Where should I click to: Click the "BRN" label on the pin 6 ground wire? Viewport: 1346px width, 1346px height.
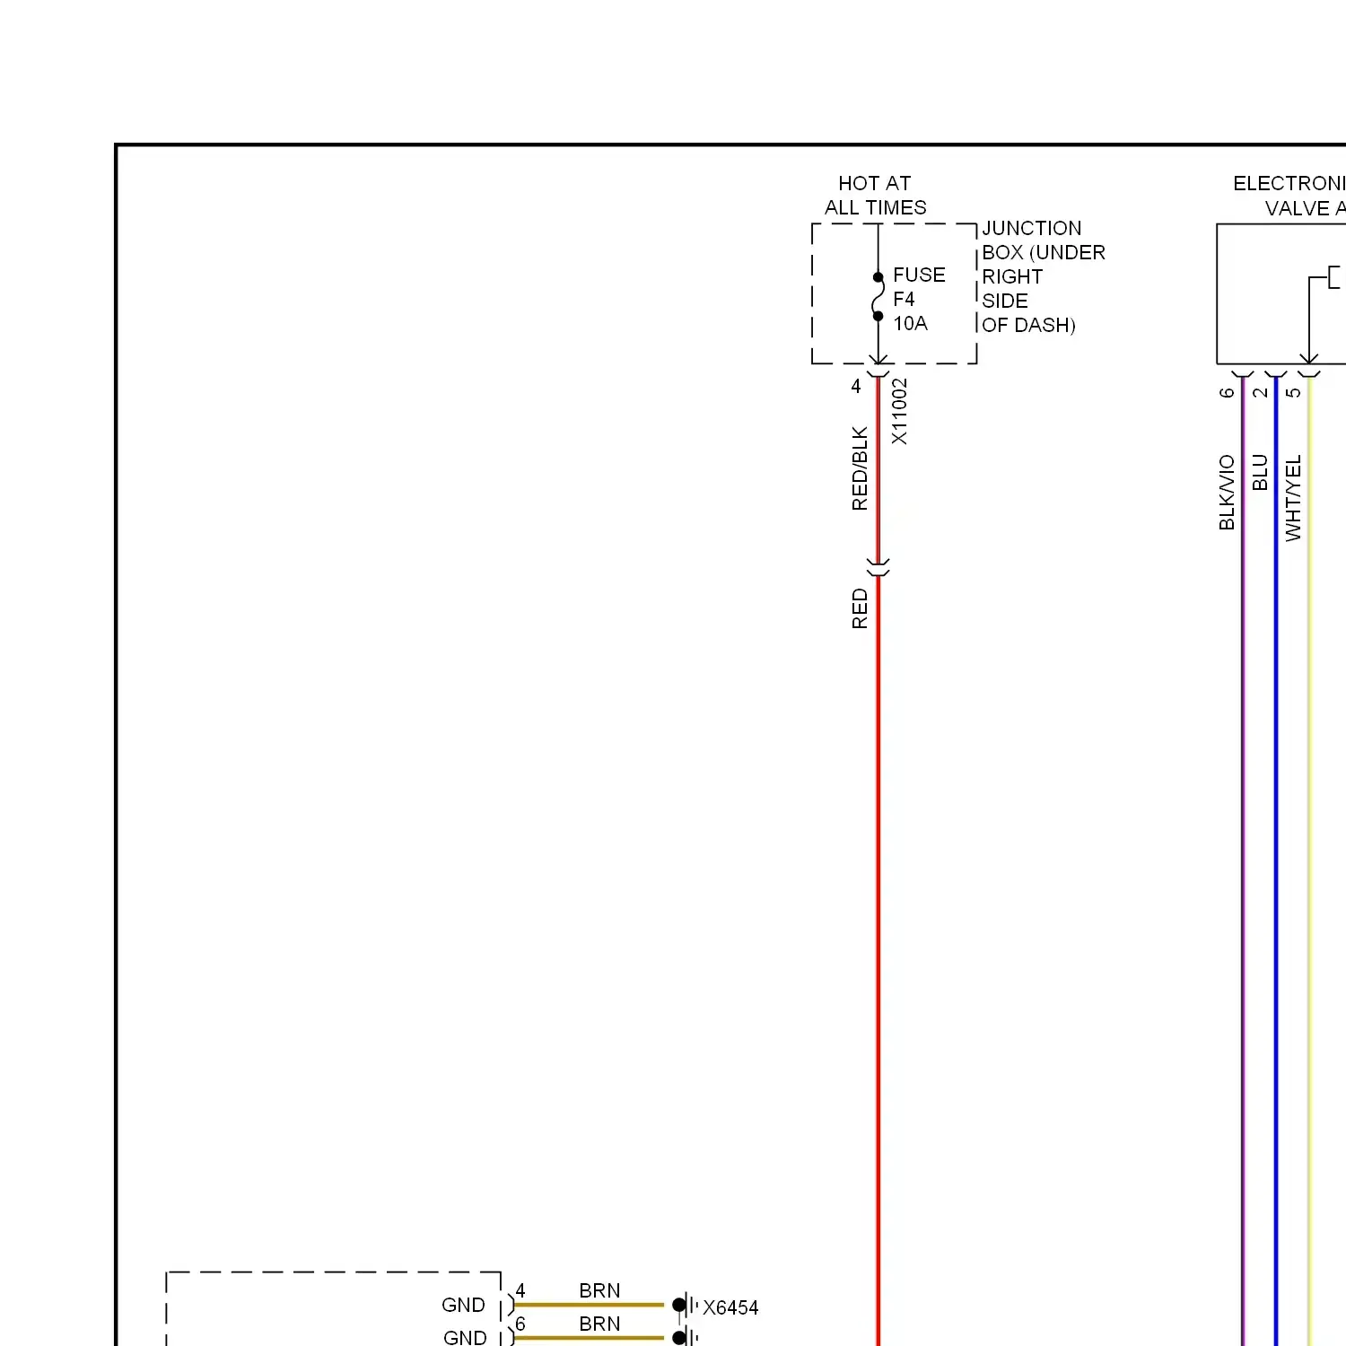(599, 1324)
